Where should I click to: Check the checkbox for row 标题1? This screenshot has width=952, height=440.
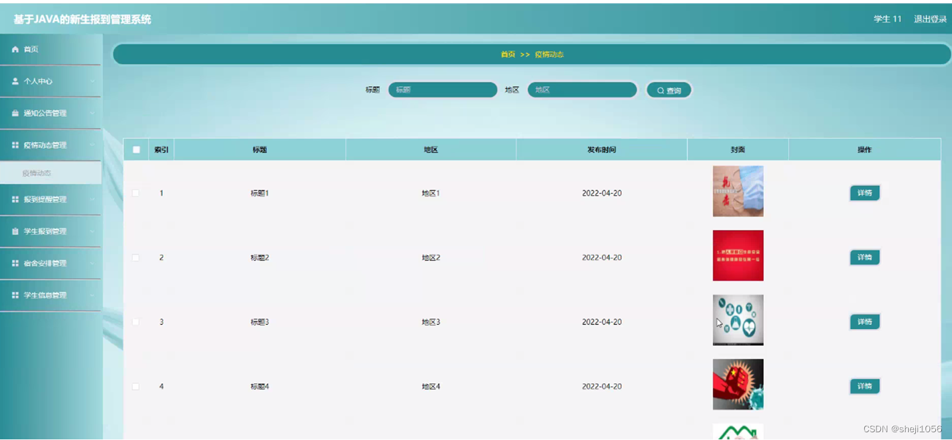[x=136, y=193]
